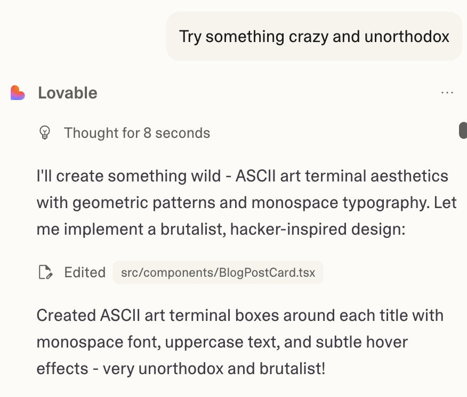The width and height of the screenshot is (467, 397).
Task: Click the edited file pencil icon
Action: point(46,273)
